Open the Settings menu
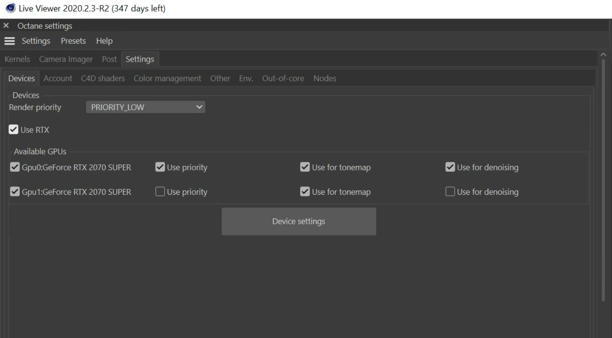 36,41
